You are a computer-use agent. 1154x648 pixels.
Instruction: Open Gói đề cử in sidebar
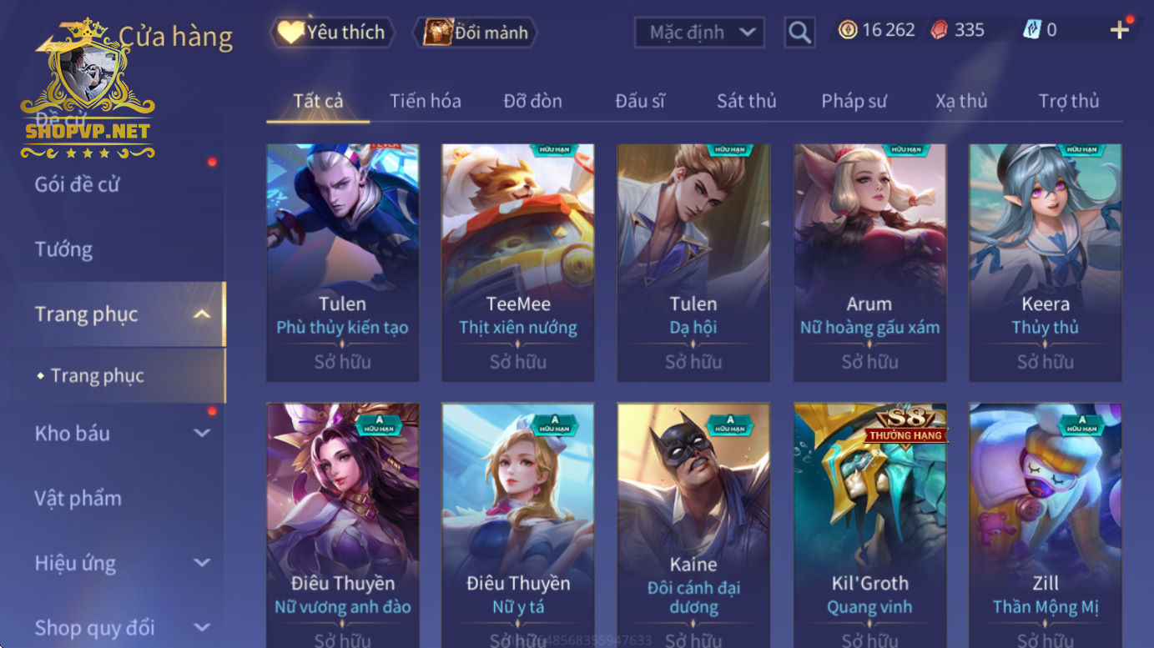pos(77,184)
